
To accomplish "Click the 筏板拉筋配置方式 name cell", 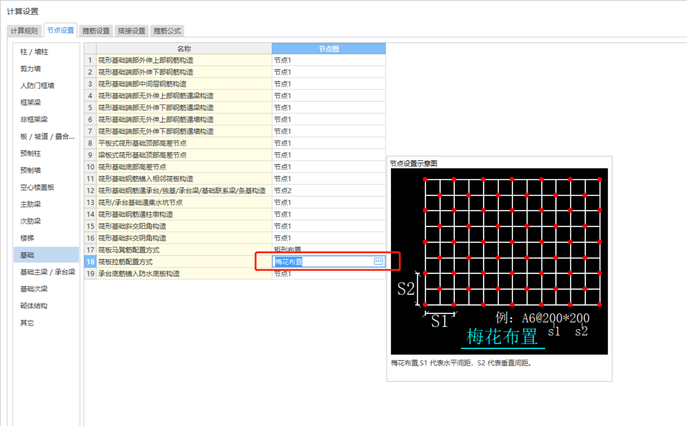I will [184, 262].
